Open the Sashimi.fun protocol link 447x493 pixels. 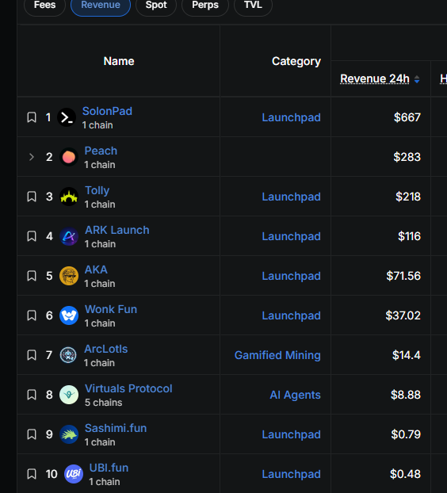tap(116, 428)
